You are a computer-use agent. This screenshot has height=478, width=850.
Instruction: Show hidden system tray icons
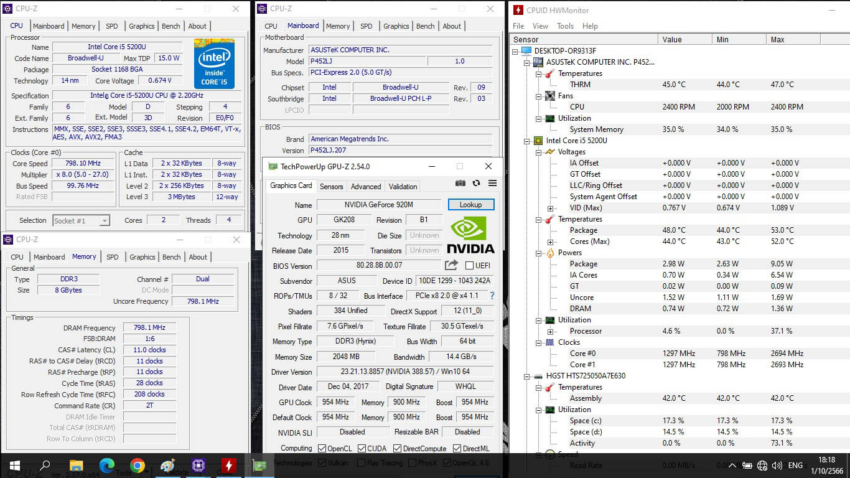click(732, 466)
